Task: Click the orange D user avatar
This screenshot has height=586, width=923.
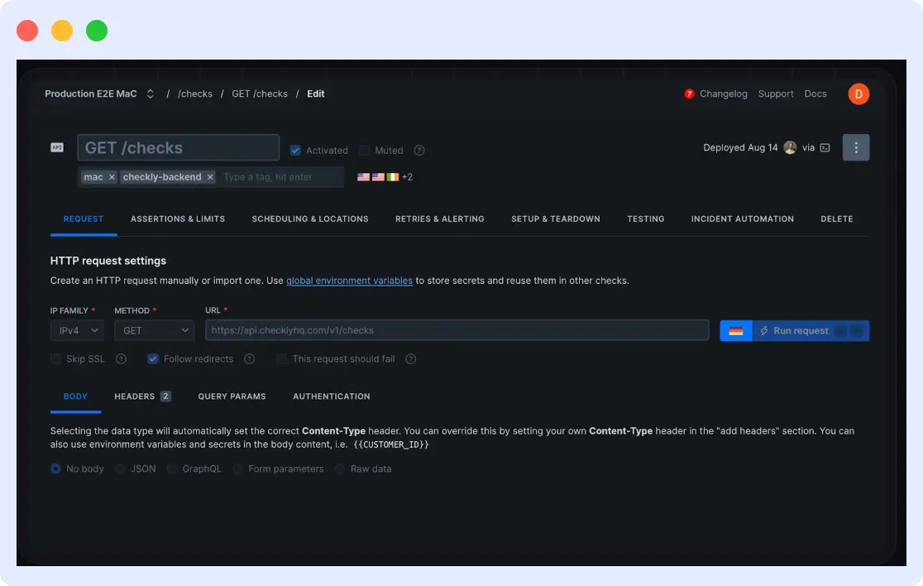Action: (x=858, y=94)
